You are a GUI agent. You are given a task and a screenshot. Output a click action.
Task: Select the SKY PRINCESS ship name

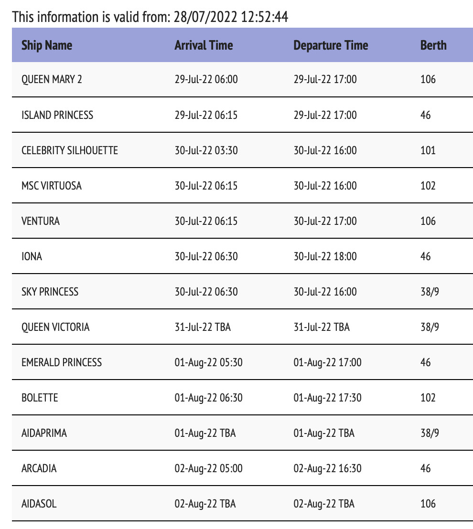coord(50,292)
